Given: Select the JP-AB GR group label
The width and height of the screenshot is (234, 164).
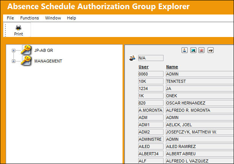Looking at the screenshot, I should (44, 50).
